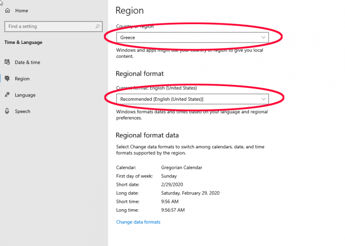Click the Time & Language section header
The width and height of the screenshot is (345, 246).
click(x=23, y=43)
